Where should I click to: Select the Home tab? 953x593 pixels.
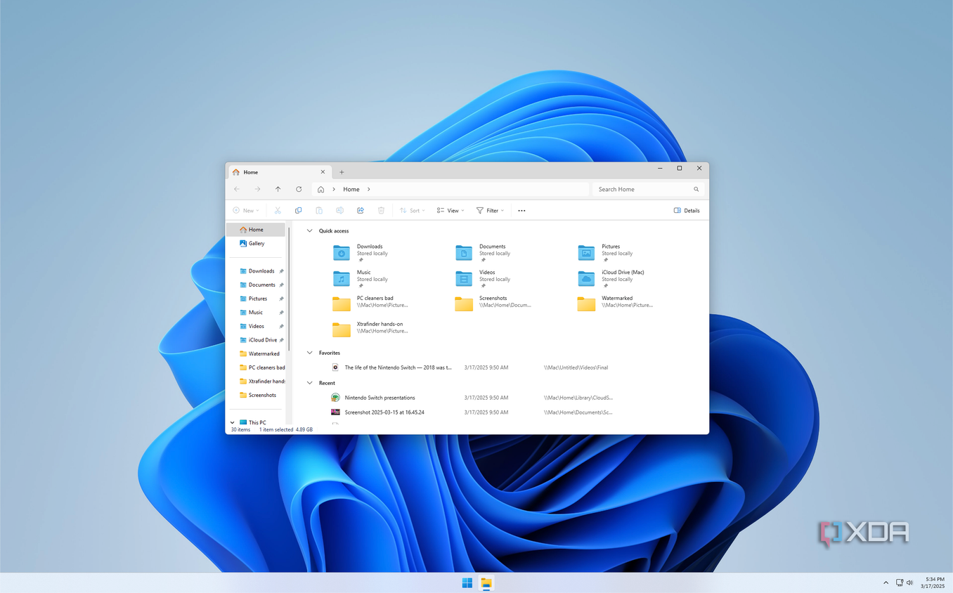pyautogui.click(x=278, y=172)
